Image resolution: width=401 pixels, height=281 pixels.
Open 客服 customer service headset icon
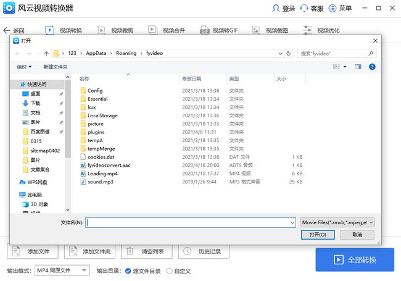[304, 8]
